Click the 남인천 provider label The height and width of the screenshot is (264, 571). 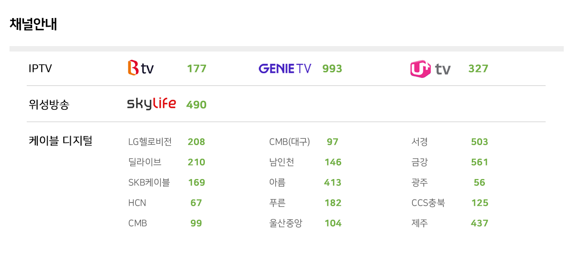281,162
